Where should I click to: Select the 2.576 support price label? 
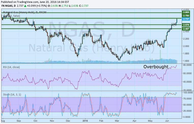[186, 25]
